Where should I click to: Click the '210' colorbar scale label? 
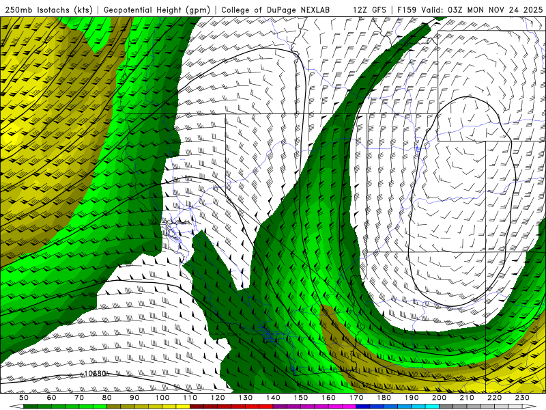[x=467, y=398]
